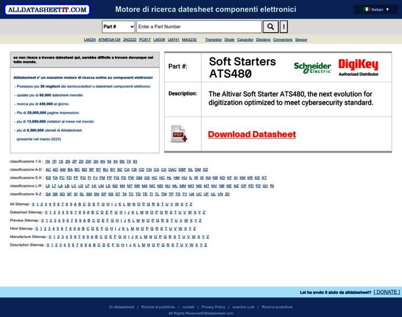Open classification RI link

272,186
